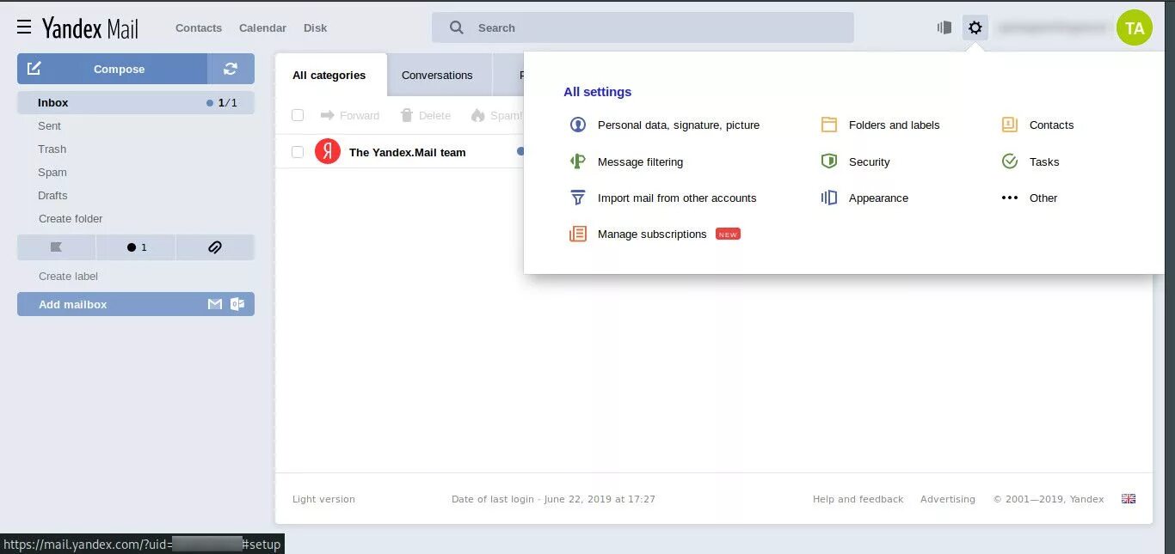Open the Drafts folder
This screenshot has width=1175, height=554.
52,195
